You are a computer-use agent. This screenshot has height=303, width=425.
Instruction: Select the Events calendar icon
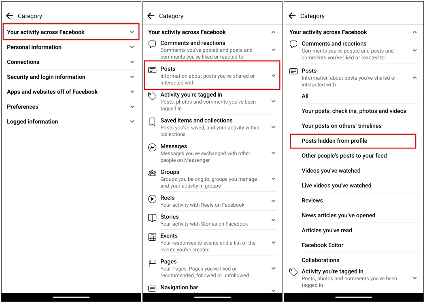coord(152,236)
